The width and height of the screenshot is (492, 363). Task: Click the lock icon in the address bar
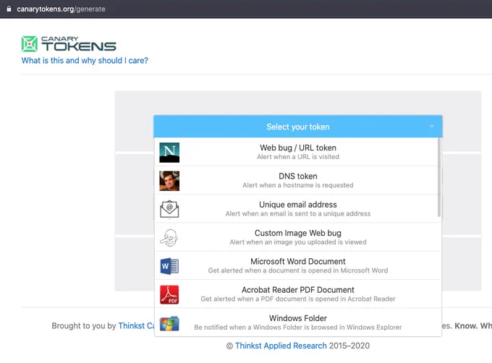pos(9,9)
